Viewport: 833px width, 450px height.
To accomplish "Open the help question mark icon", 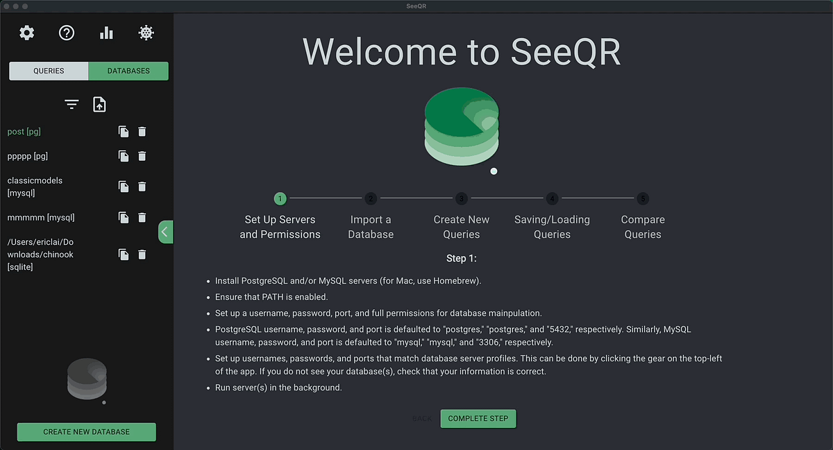I will pos(67,33).
